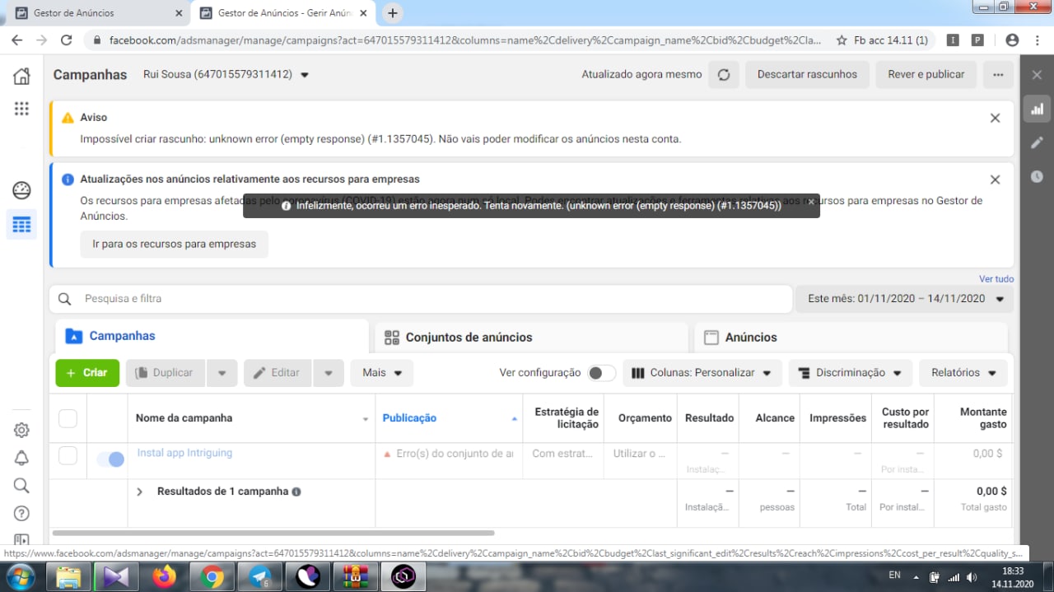Click the Editar button
This screenshot has height=592, width=1054.
click(277, 373)
